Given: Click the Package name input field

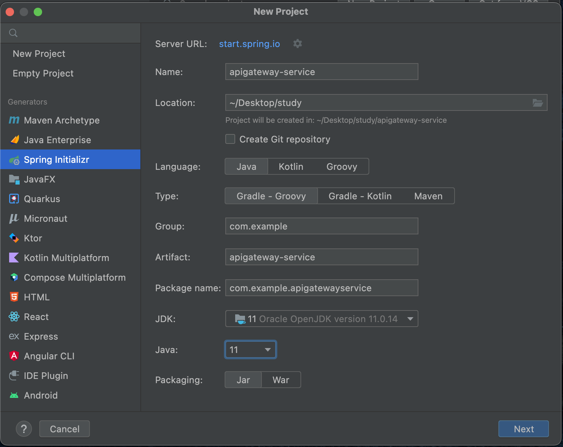Looking at the screenshot, I should [x=322, y=288].
